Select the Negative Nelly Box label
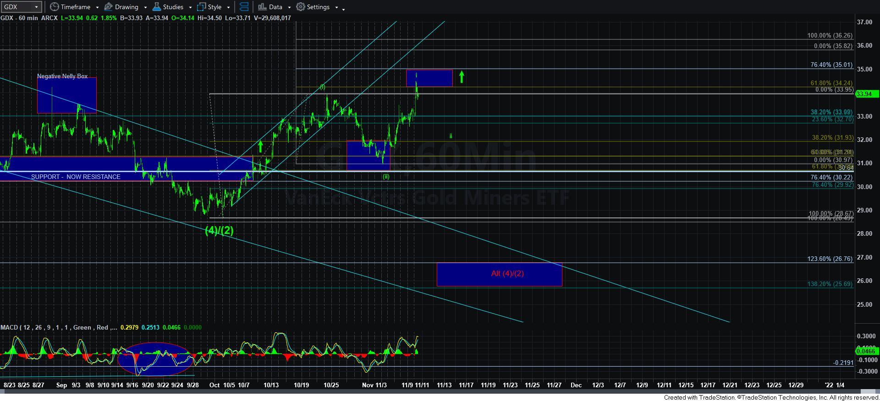Viewport: 880px width, 401px height. coord(62,76)
